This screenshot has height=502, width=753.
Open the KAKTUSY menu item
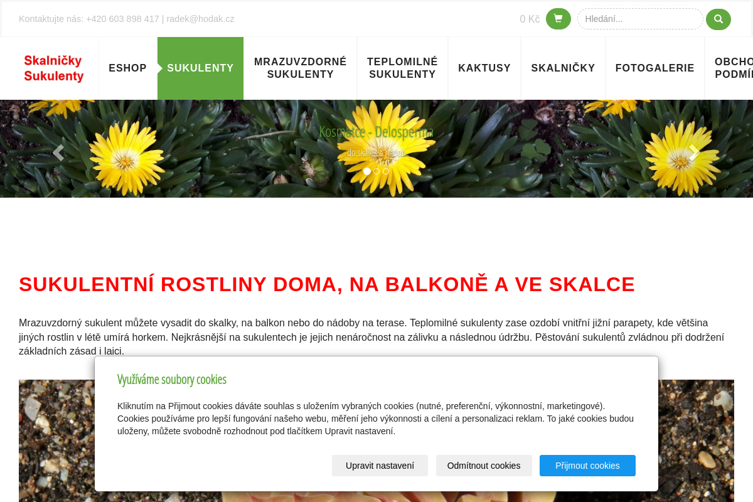[484, 68]
